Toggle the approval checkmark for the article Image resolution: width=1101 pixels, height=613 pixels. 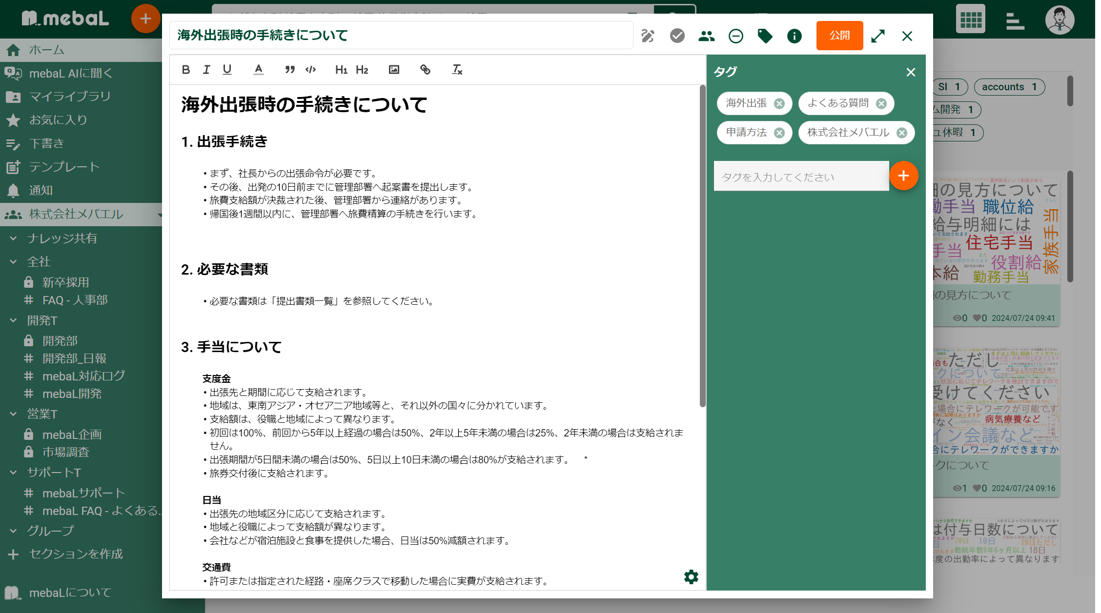click(x=677, y=36)
